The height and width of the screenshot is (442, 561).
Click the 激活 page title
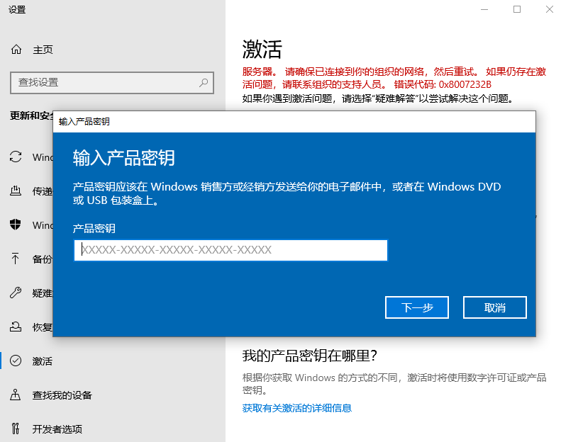pyautogui.click(x=262, y=49)
